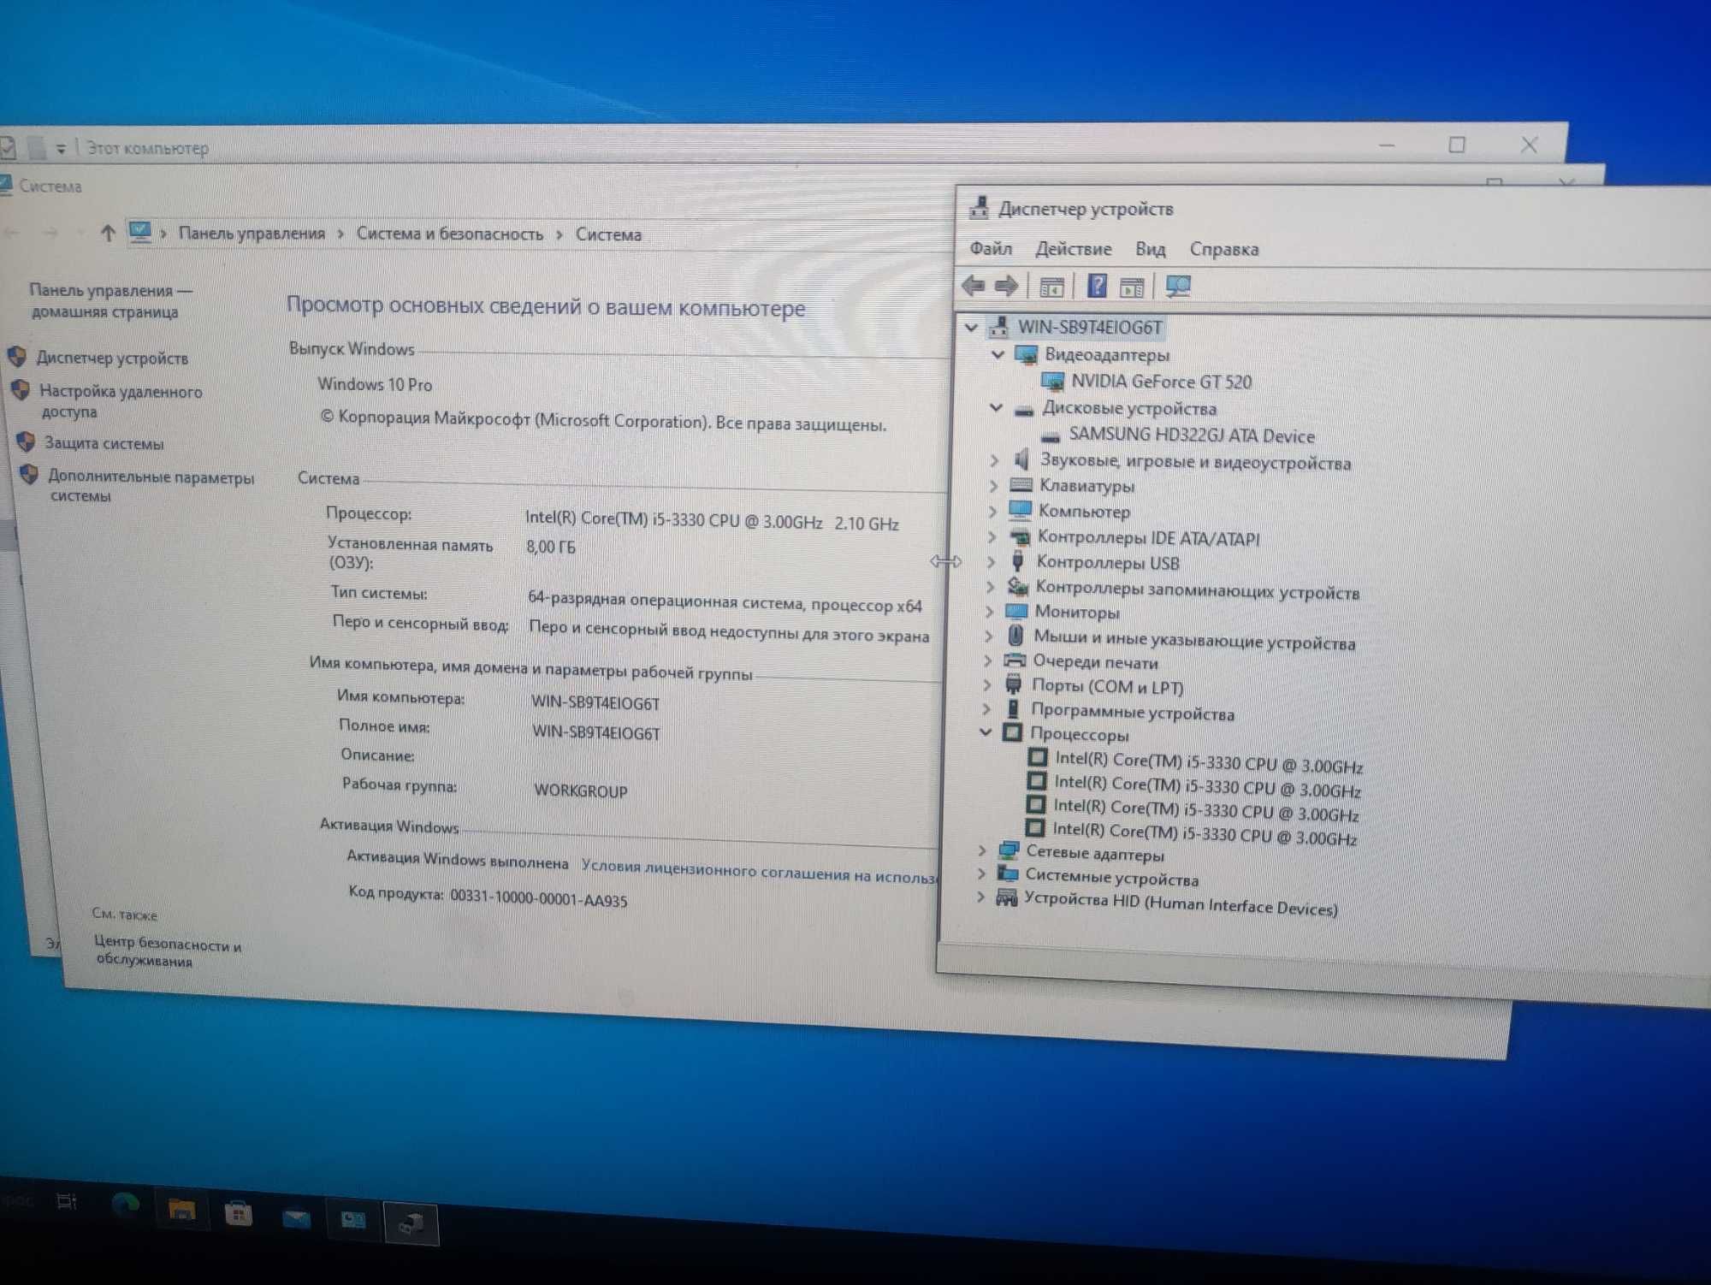Click the back arrow in Device Manager toolbar
This screenshot has width=1711, height=1285.
pos(974,285)
